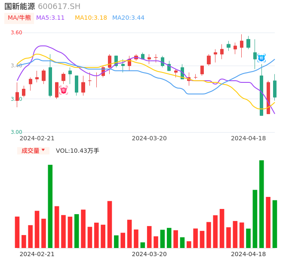Click the ticker code 600617.SH
The height and width of the screenshot is (260, 295).
(x=59, y=6)
